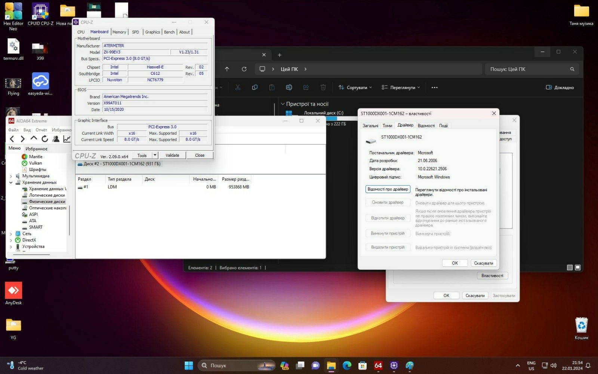Expand the Мультимедиа tree node
598x374 pixels.
(11, 176)
